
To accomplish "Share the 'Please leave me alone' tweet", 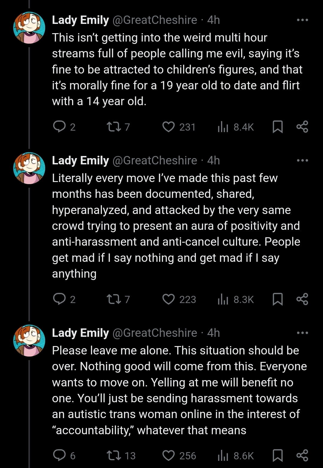I will click(x=302, y=455).
